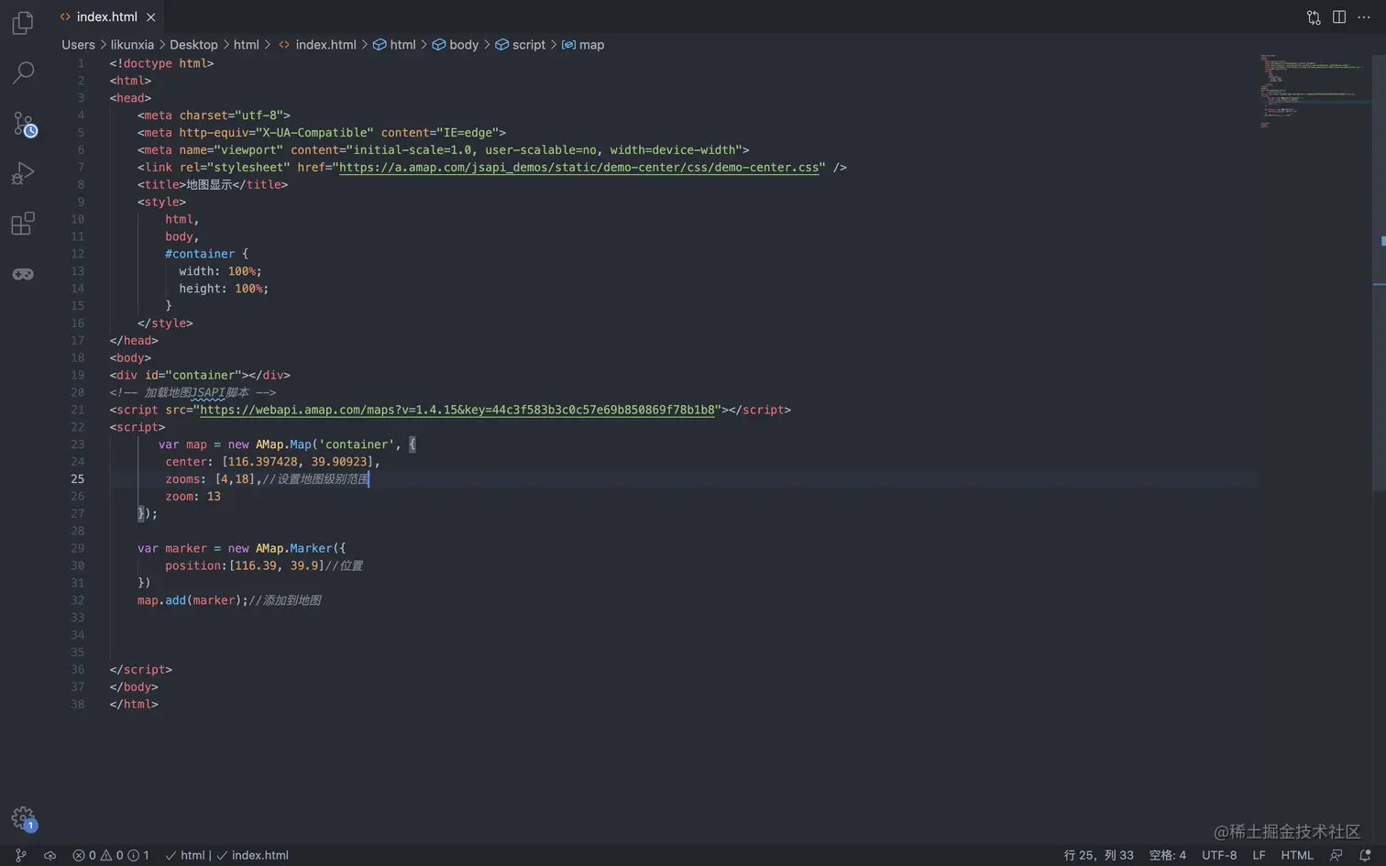Click the '#container {' selector text
This screenshot has width=1386, height=866.
point(206,254)
